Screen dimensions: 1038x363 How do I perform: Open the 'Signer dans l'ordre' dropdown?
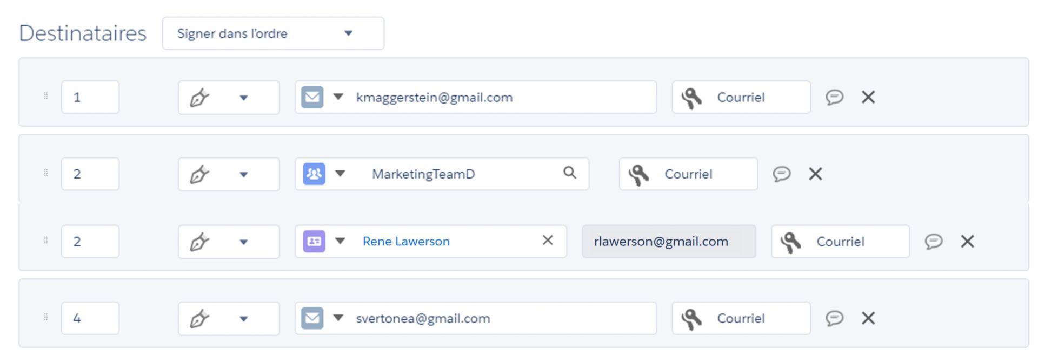[x=273, y=33]
